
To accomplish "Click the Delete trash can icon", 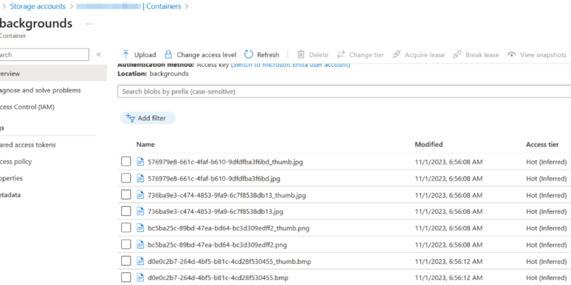I will pos(301,55).
